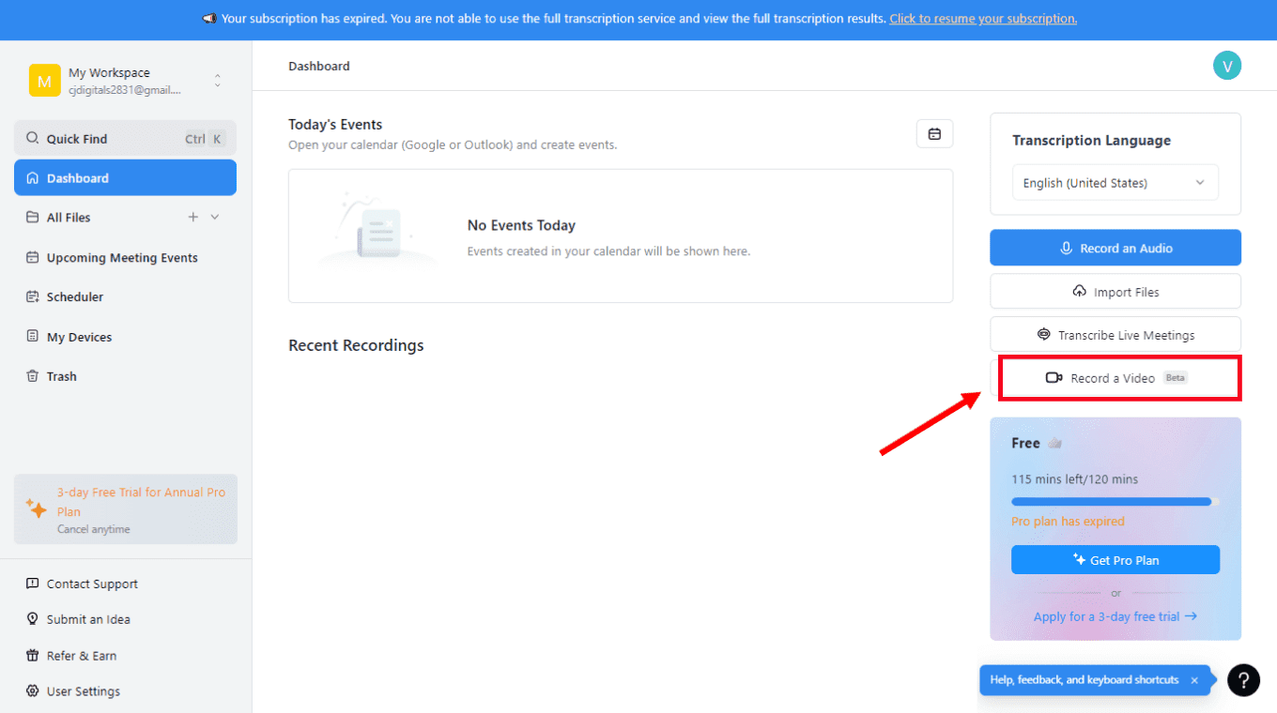Open the Transcription Language dropdown

[1115, 183]
